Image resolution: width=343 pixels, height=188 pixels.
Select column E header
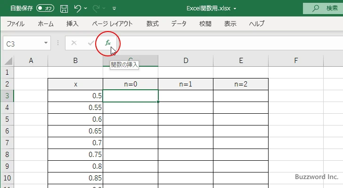241,61
